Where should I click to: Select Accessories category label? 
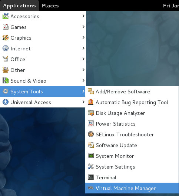tap(25, 16)
